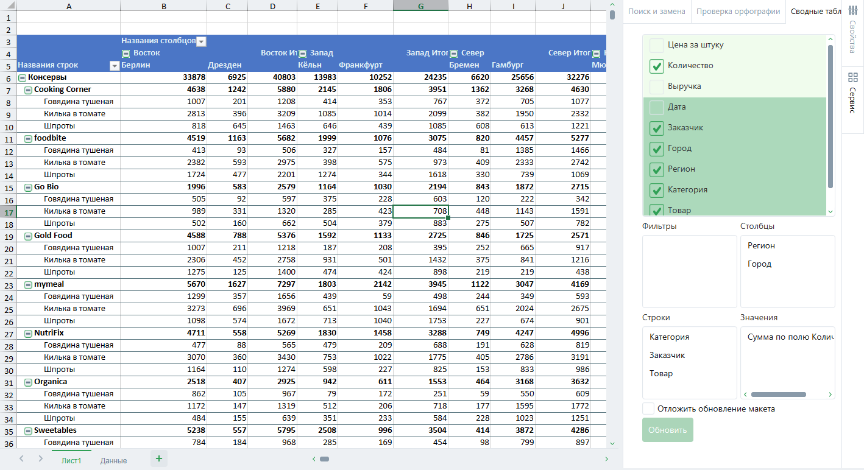
Task: Collapse the Запад column group
Action: pyautogui.click(x=303, y=54)
